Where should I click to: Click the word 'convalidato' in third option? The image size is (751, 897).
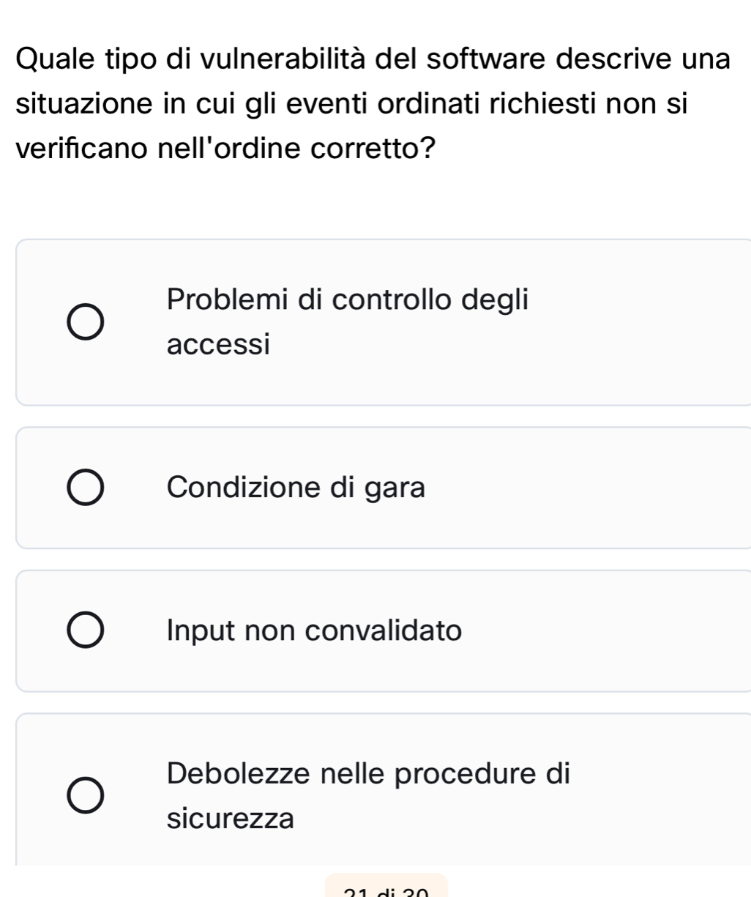384,630
